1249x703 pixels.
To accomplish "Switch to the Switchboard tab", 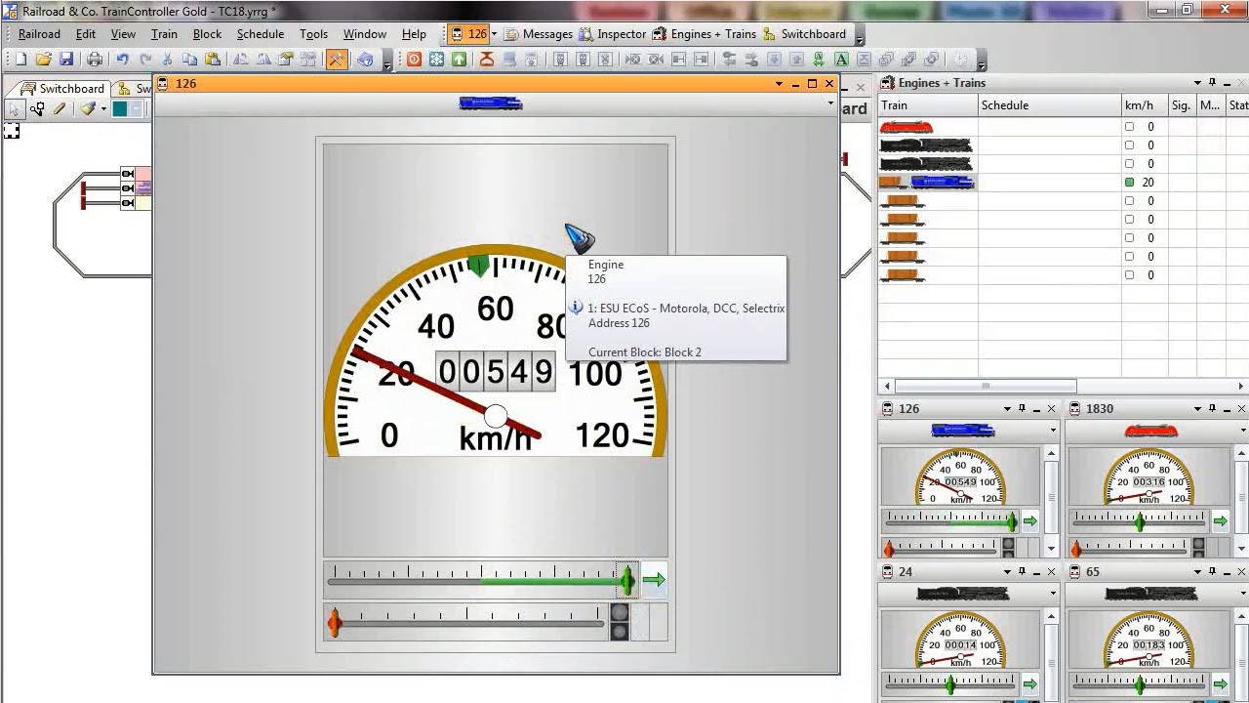I will point(61,89).
